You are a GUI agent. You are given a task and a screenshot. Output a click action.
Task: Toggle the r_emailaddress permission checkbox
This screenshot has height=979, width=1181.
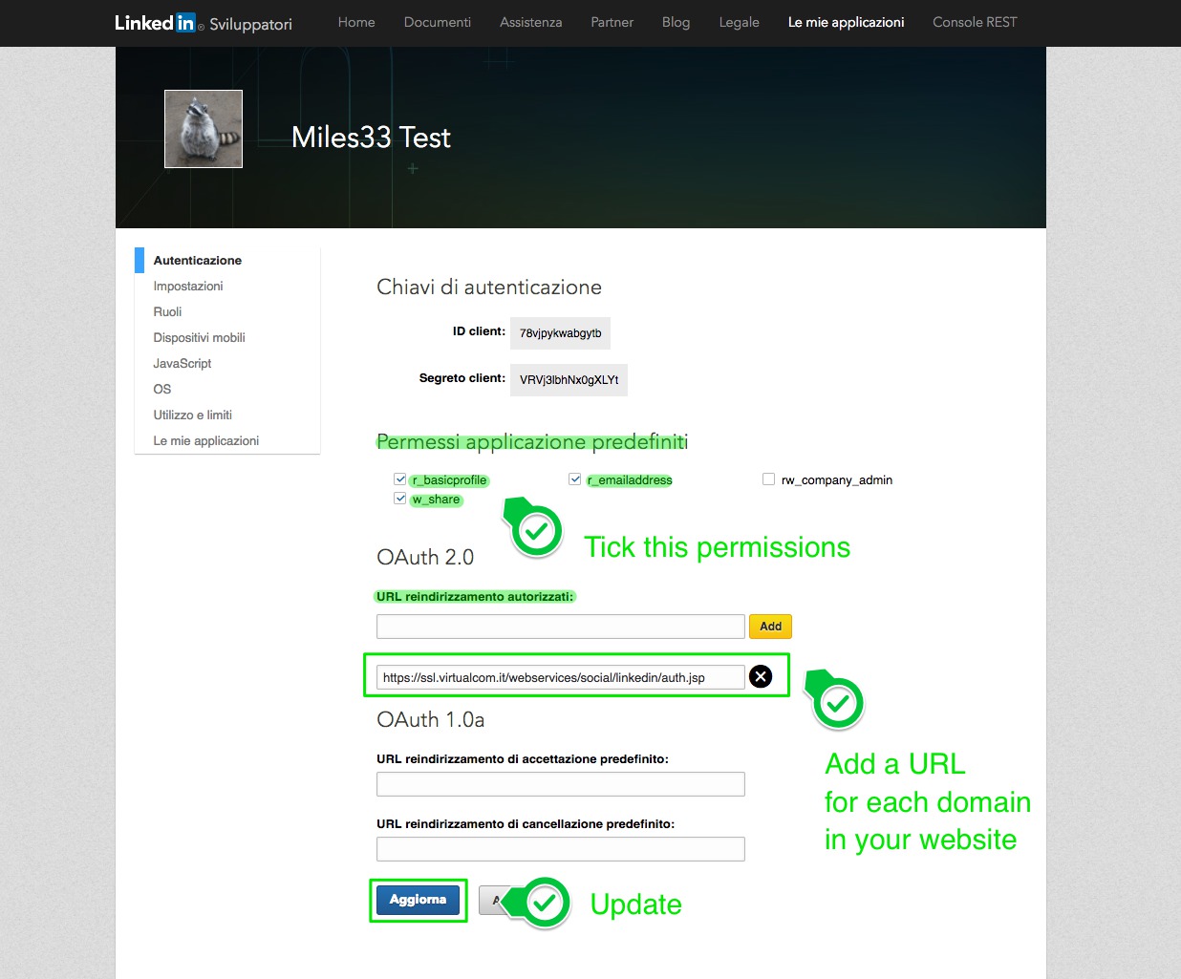575,479
